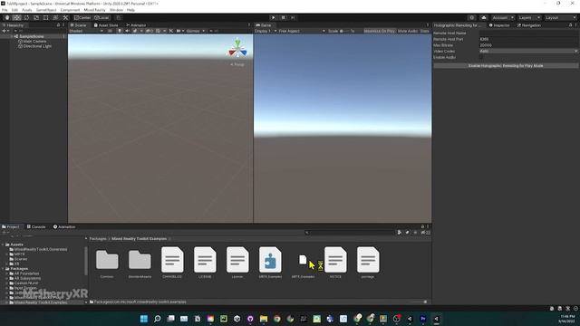Click the Remote Host Port field
This screenshot has width=580, height=326.
click(x=527, y=39)
